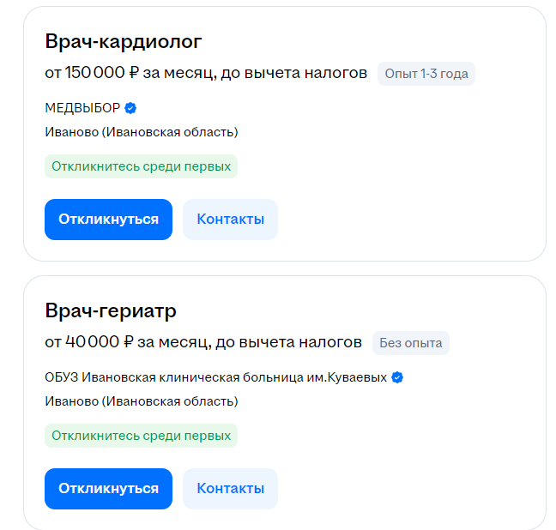Open the Врач-гериатр vacancy title
The image size is (556, 530).
111,310
